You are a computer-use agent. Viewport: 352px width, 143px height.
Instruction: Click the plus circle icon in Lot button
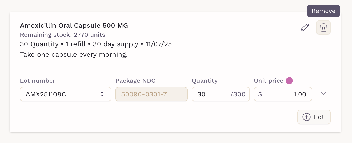(x=307, y=117)
